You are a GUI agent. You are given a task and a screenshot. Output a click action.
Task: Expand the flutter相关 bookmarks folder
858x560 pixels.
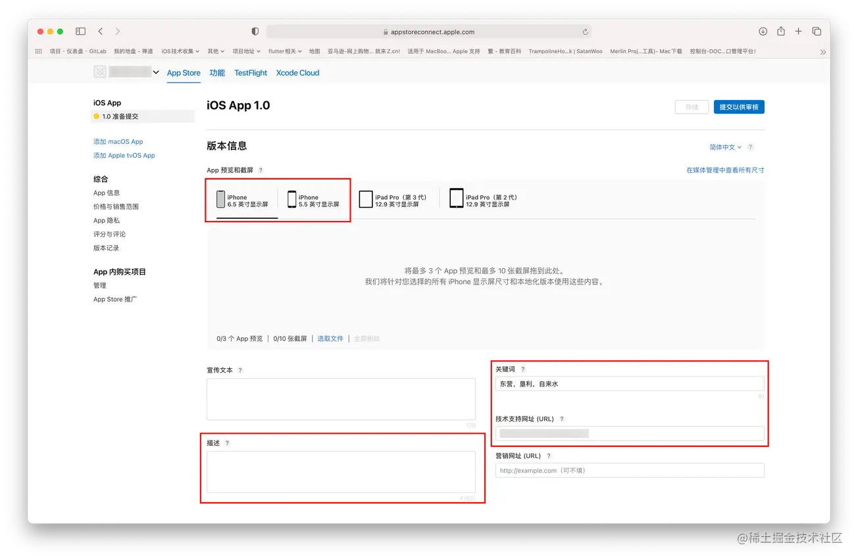(286, 51)
